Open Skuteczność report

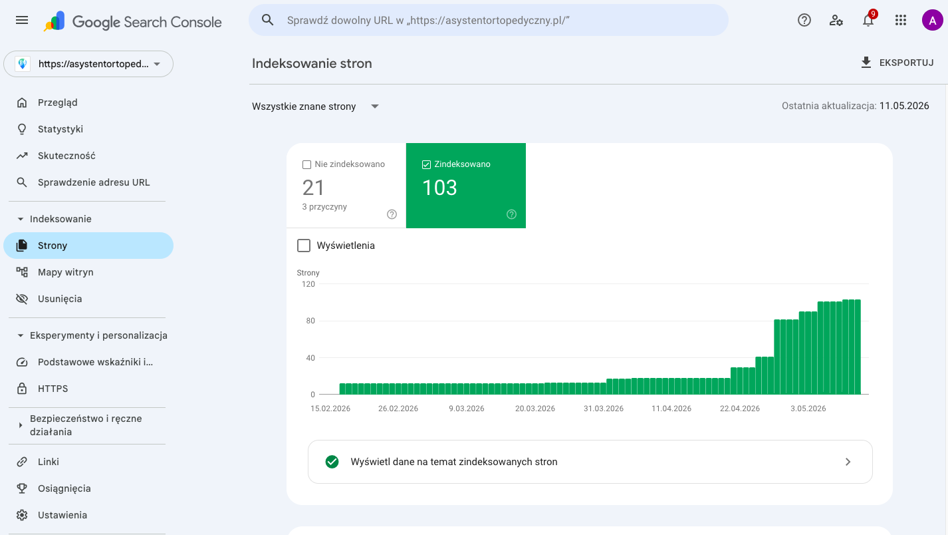[x=87, y=156]
